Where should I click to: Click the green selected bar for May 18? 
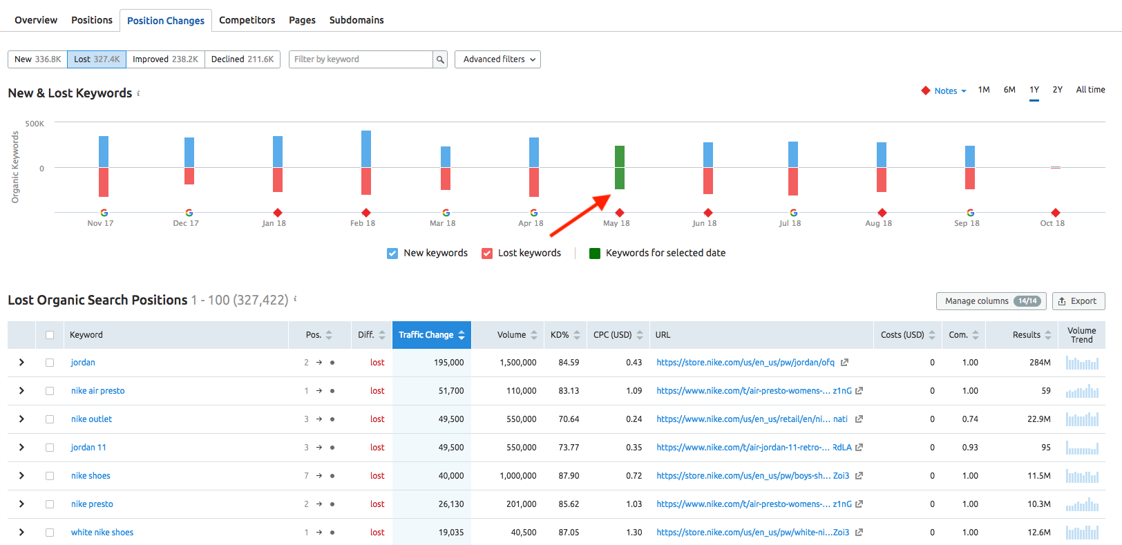[x=620, y=168]
